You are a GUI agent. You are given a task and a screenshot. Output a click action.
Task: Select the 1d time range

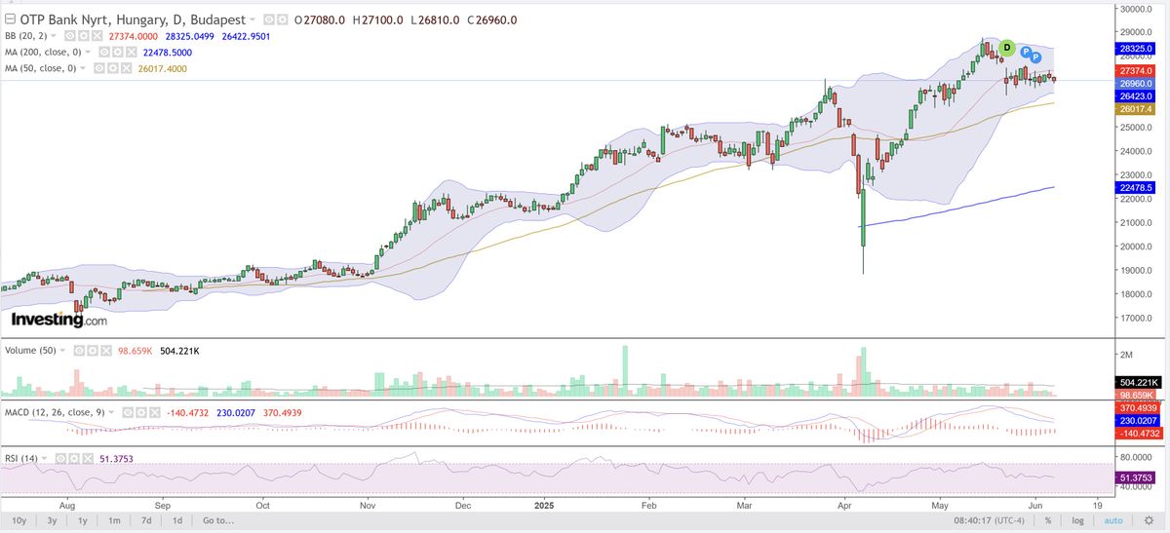click(176, 521)
